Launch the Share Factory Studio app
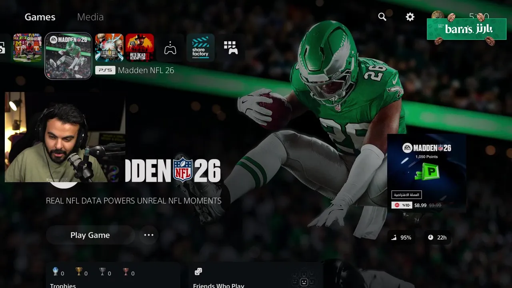Screen dimensions: 512x288 pyautogui.click(x=200, y=48)
